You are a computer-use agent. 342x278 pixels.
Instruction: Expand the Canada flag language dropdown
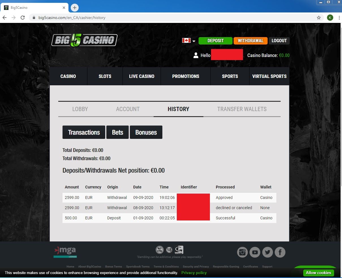[189, 41]
